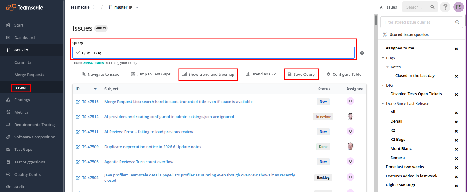Open issue 'Agentic Reviews: Turn count overflow'
Viewport: 467px width, 192px height.
click(139, 162)
